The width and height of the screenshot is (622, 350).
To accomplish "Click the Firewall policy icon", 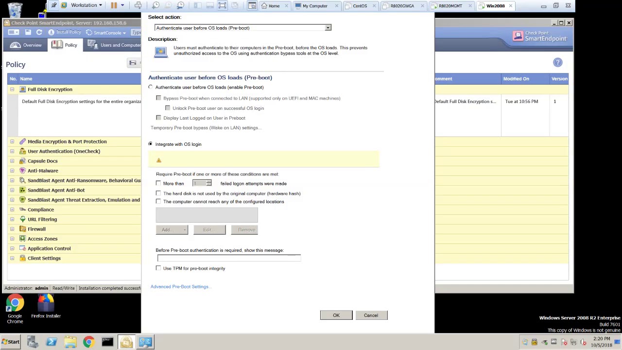I will click(x=22, y=229).
